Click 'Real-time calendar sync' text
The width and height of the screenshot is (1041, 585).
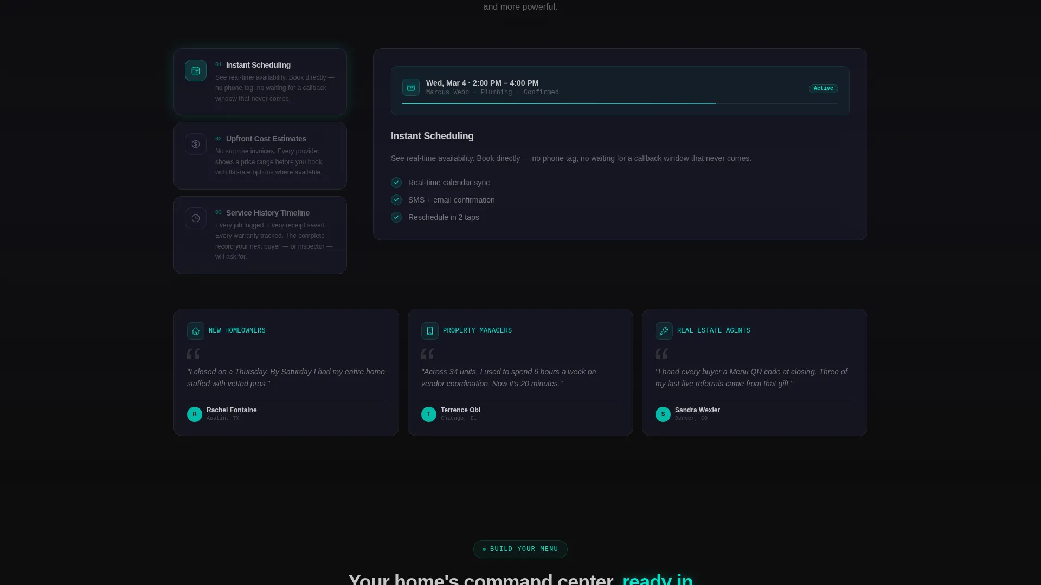click(449, 183)
